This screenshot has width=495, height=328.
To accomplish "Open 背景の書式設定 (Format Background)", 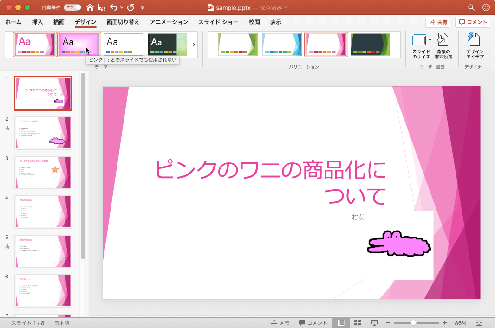I will coord(444,46).
